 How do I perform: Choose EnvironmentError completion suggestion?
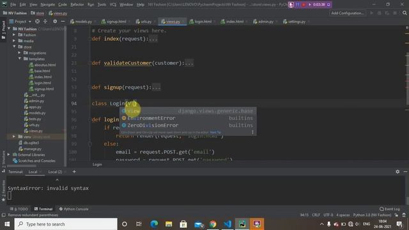point(188,118)
